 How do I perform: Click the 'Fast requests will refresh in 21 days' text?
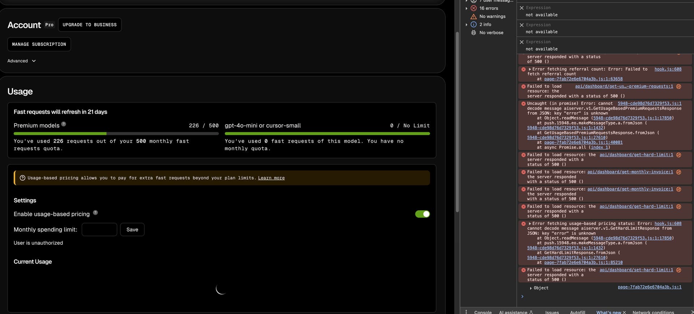click(60, 112)
